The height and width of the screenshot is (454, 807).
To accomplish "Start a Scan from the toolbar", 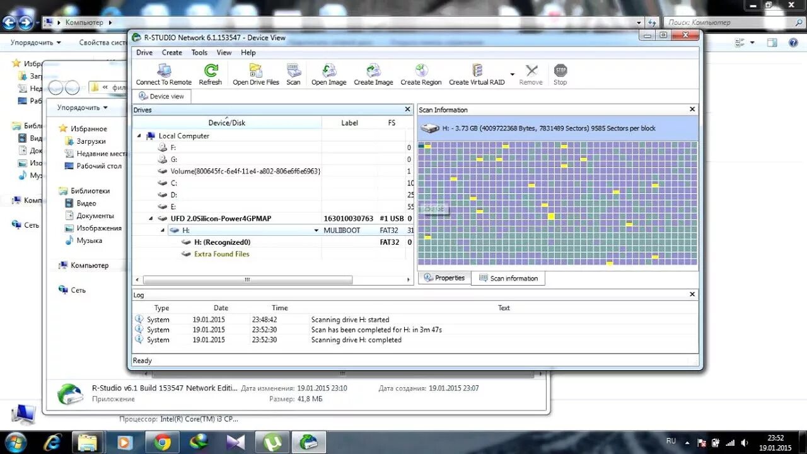I will click(x=293, y=74).
